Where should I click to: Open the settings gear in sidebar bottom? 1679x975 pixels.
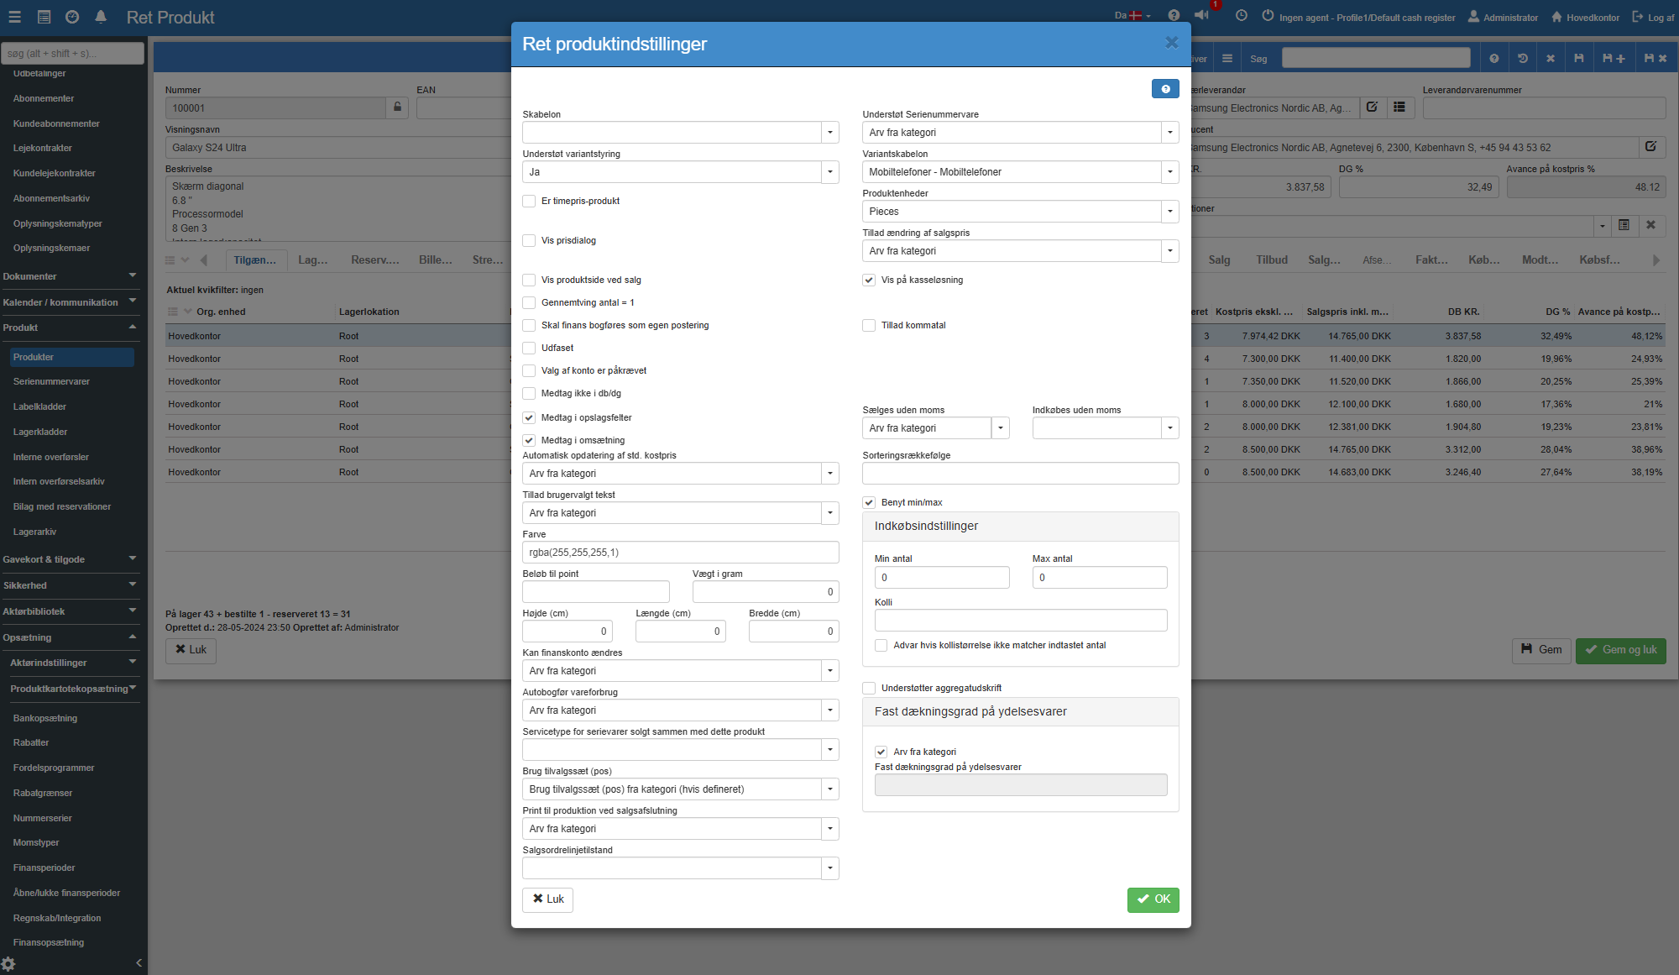point(8,963)
